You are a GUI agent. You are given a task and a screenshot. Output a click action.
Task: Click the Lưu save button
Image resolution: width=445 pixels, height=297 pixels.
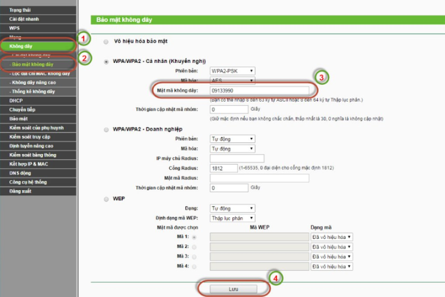[233, 289]
